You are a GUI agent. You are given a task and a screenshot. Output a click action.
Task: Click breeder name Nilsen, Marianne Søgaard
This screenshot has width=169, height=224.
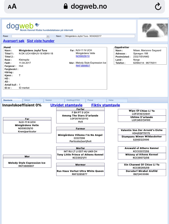[x=147, y=51]
